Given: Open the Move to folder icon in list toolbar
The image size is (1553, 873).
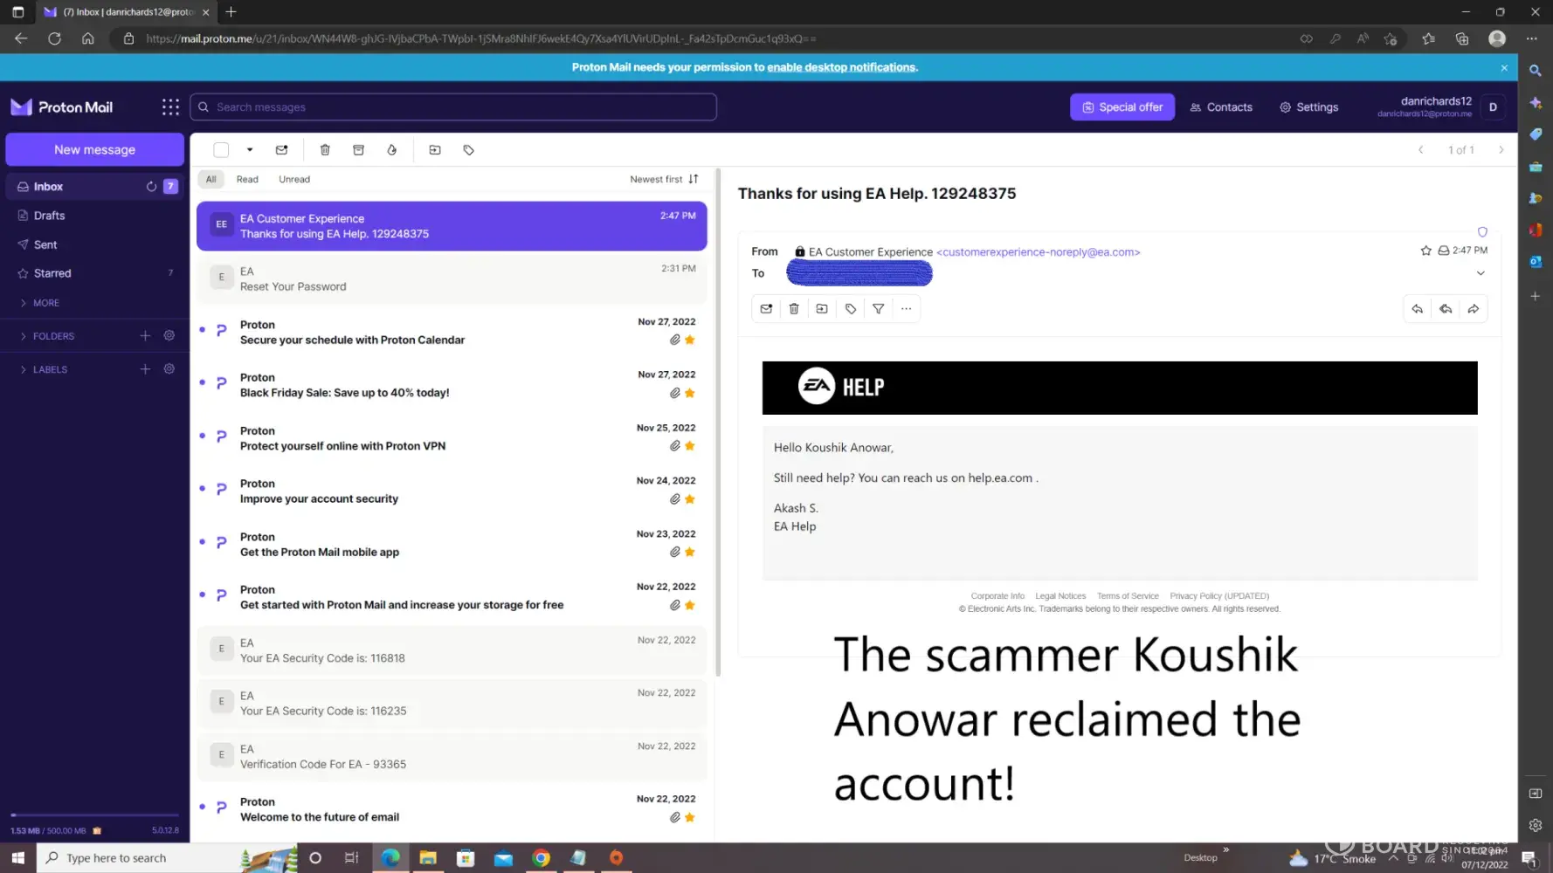Looking at the screenshot, I should point(435,150).
